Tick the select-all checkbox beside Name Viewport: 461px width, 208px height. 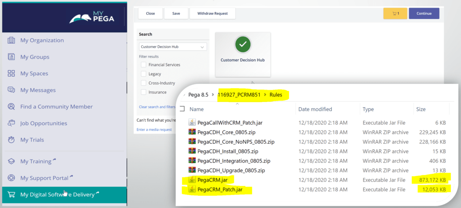point(182,109)
